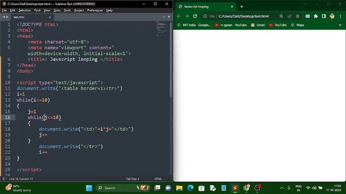
Task: Click the i++ statement on line 22
Action: tap(43, 152)
